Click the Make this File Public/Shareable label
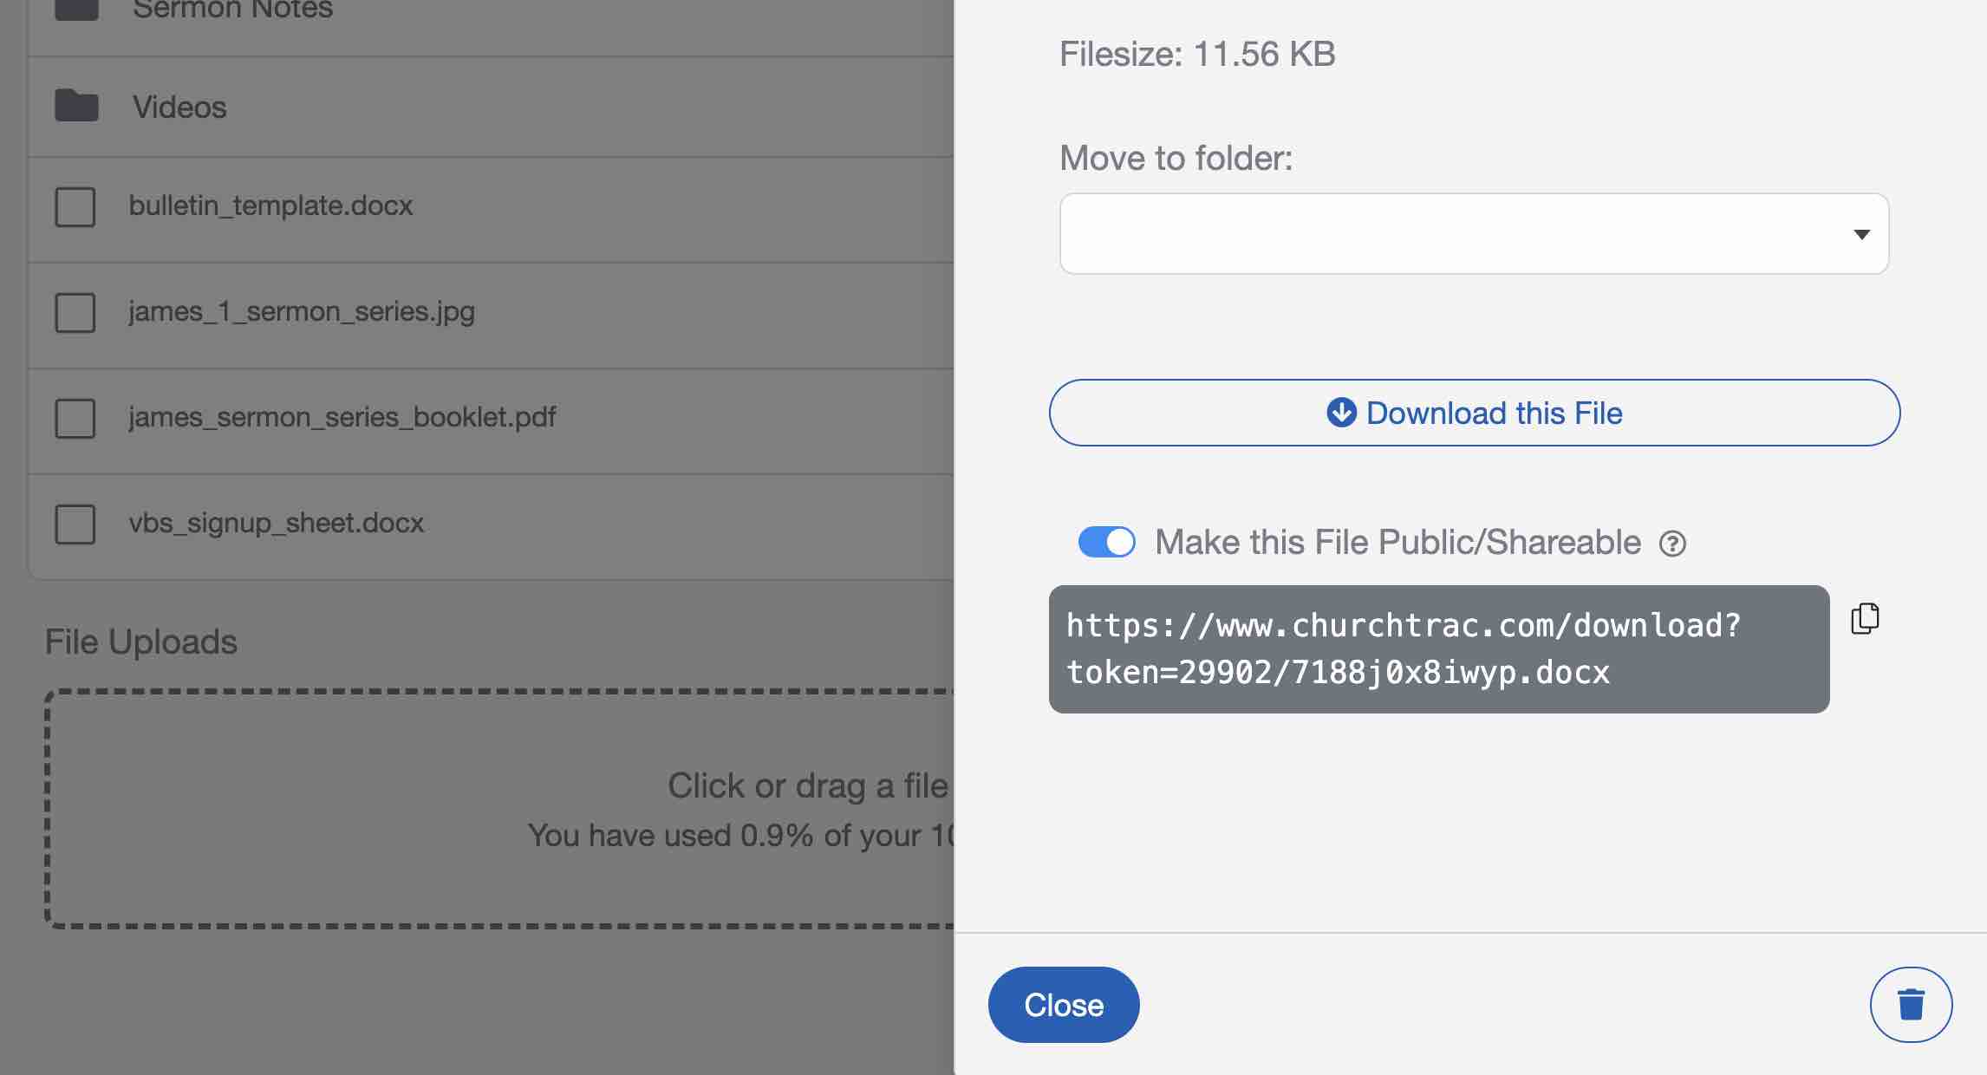The width and height of the screenshot is (1987, 1075). point(1397,542)
